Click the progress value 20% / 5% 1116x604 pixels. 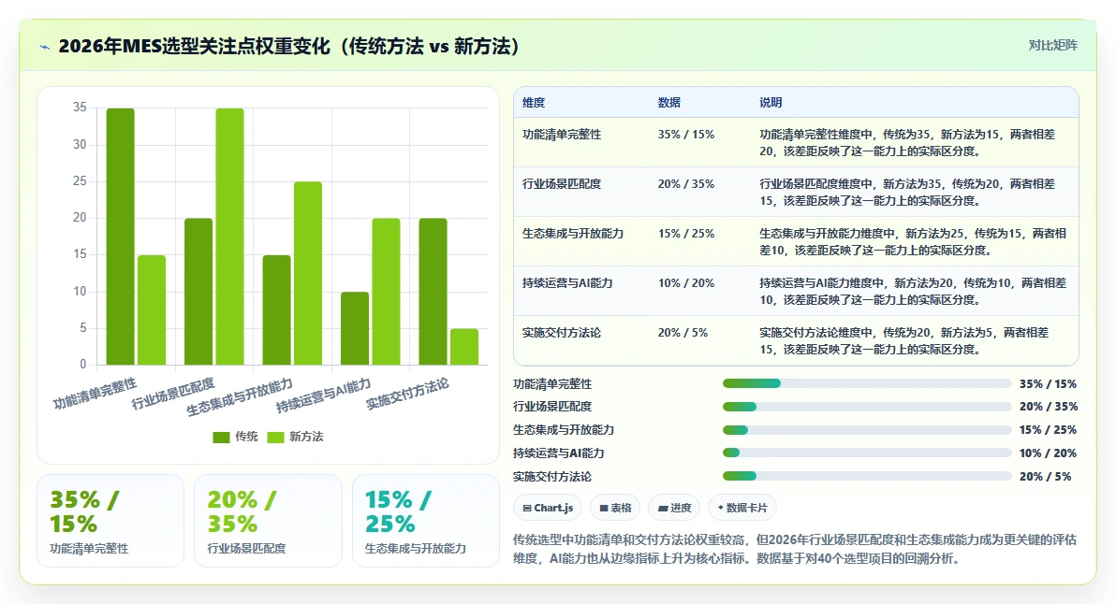[1045, 477]
